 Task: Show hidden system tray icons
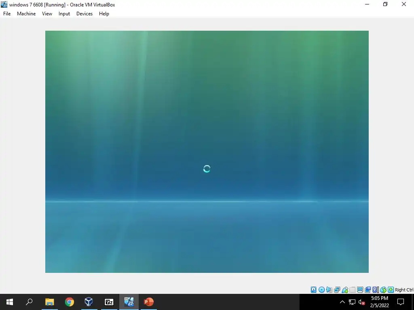[342, 302]
